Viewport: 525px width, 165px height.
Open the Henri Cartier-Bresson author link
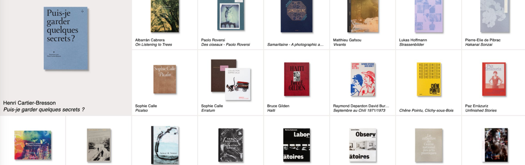30,103
